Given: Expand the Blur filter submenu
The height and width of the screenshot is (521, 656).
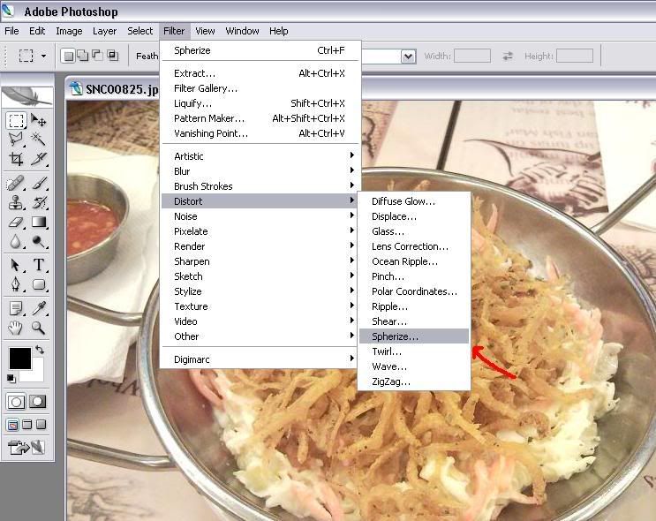Looking at the screenshot, I should pyautogui.click(x=260, y=171).
